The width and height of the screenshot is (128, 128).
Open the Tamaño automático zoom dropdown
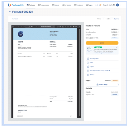[48, 26]
